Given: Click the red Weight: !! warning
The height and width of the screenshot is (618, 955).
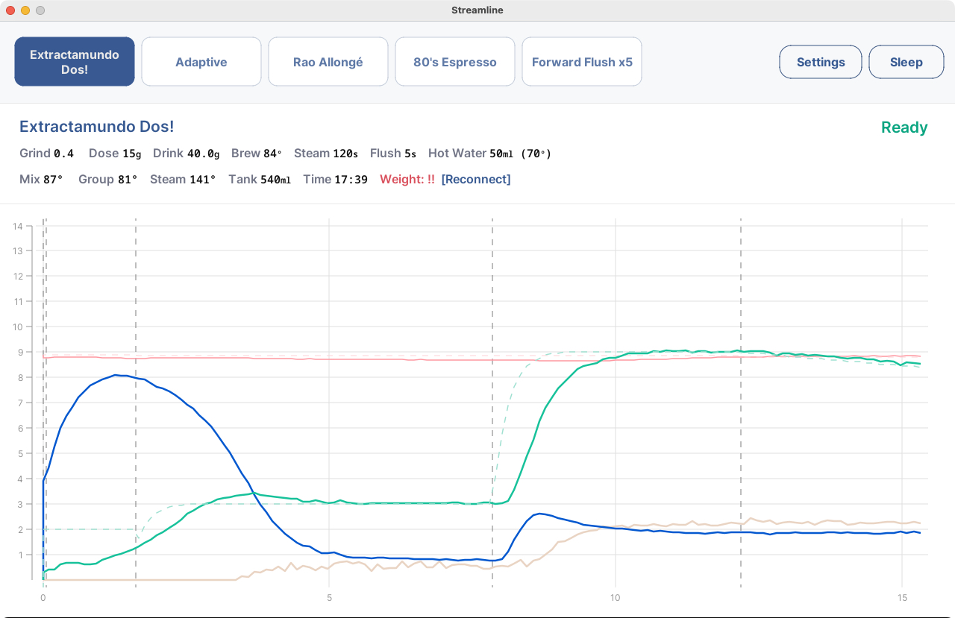Looking at the screenshot, I should tap(407, 179).
